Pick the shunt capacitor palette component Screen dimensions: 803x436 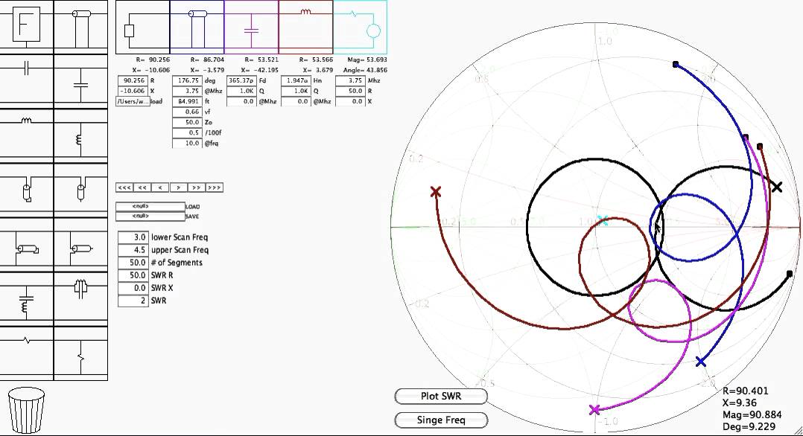[x=81, y=81]
